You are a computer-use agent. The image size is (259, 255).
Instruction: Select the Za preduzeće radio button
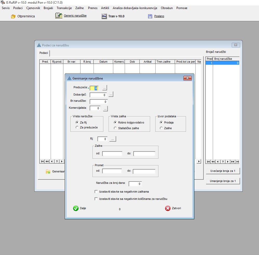[77, 127]
